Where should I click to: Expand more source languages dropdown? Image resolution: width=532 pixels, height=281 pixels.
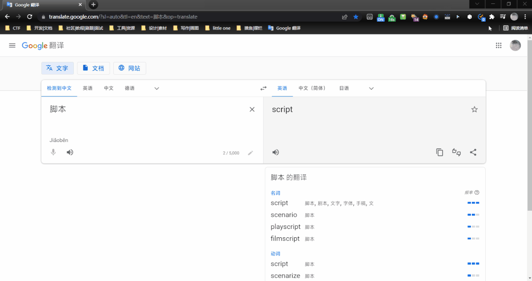point(157,88)
